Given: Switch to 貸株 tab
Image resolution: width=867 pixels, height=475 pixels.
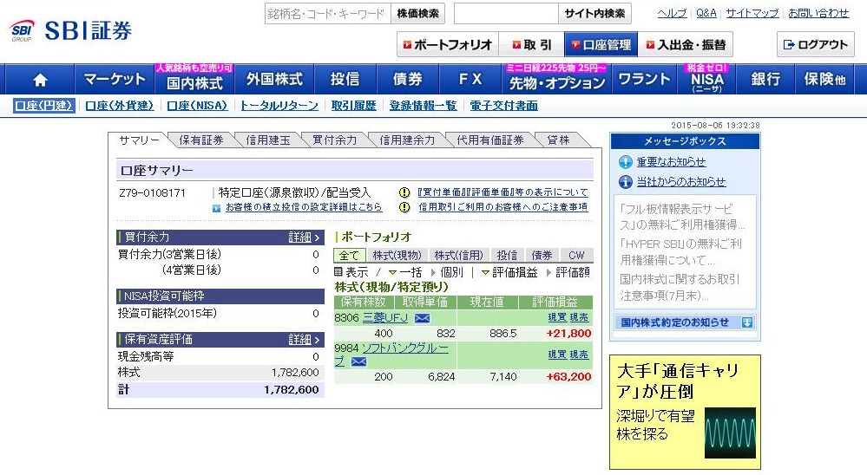Looking at the screenshot, I should (x=558, y=140).
